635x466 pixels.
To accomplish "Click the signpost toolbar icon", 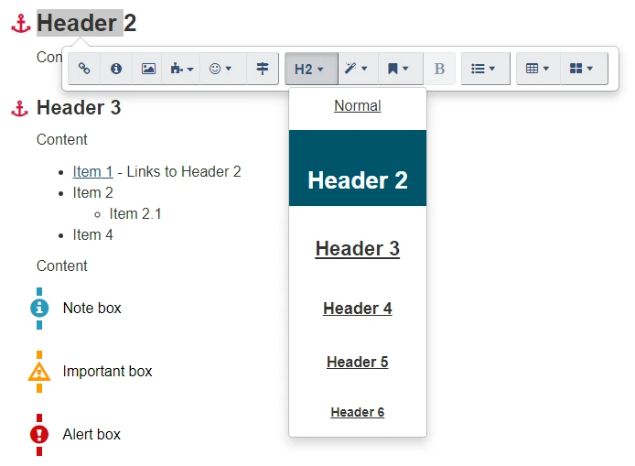I will pyautogui.click(x=263, y=69).
